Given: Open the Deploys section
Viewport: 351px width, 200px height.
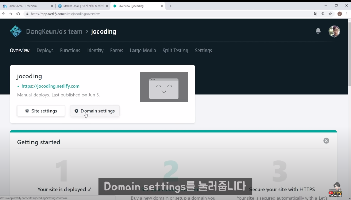Looking at the screenshot, I should pyautogui.click(x=45, y=51).
